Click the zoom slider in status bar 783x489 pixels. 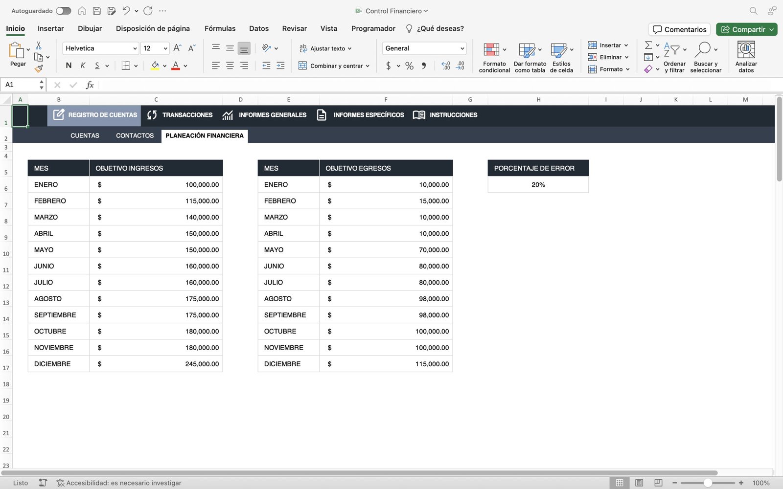tap(708, 483)
